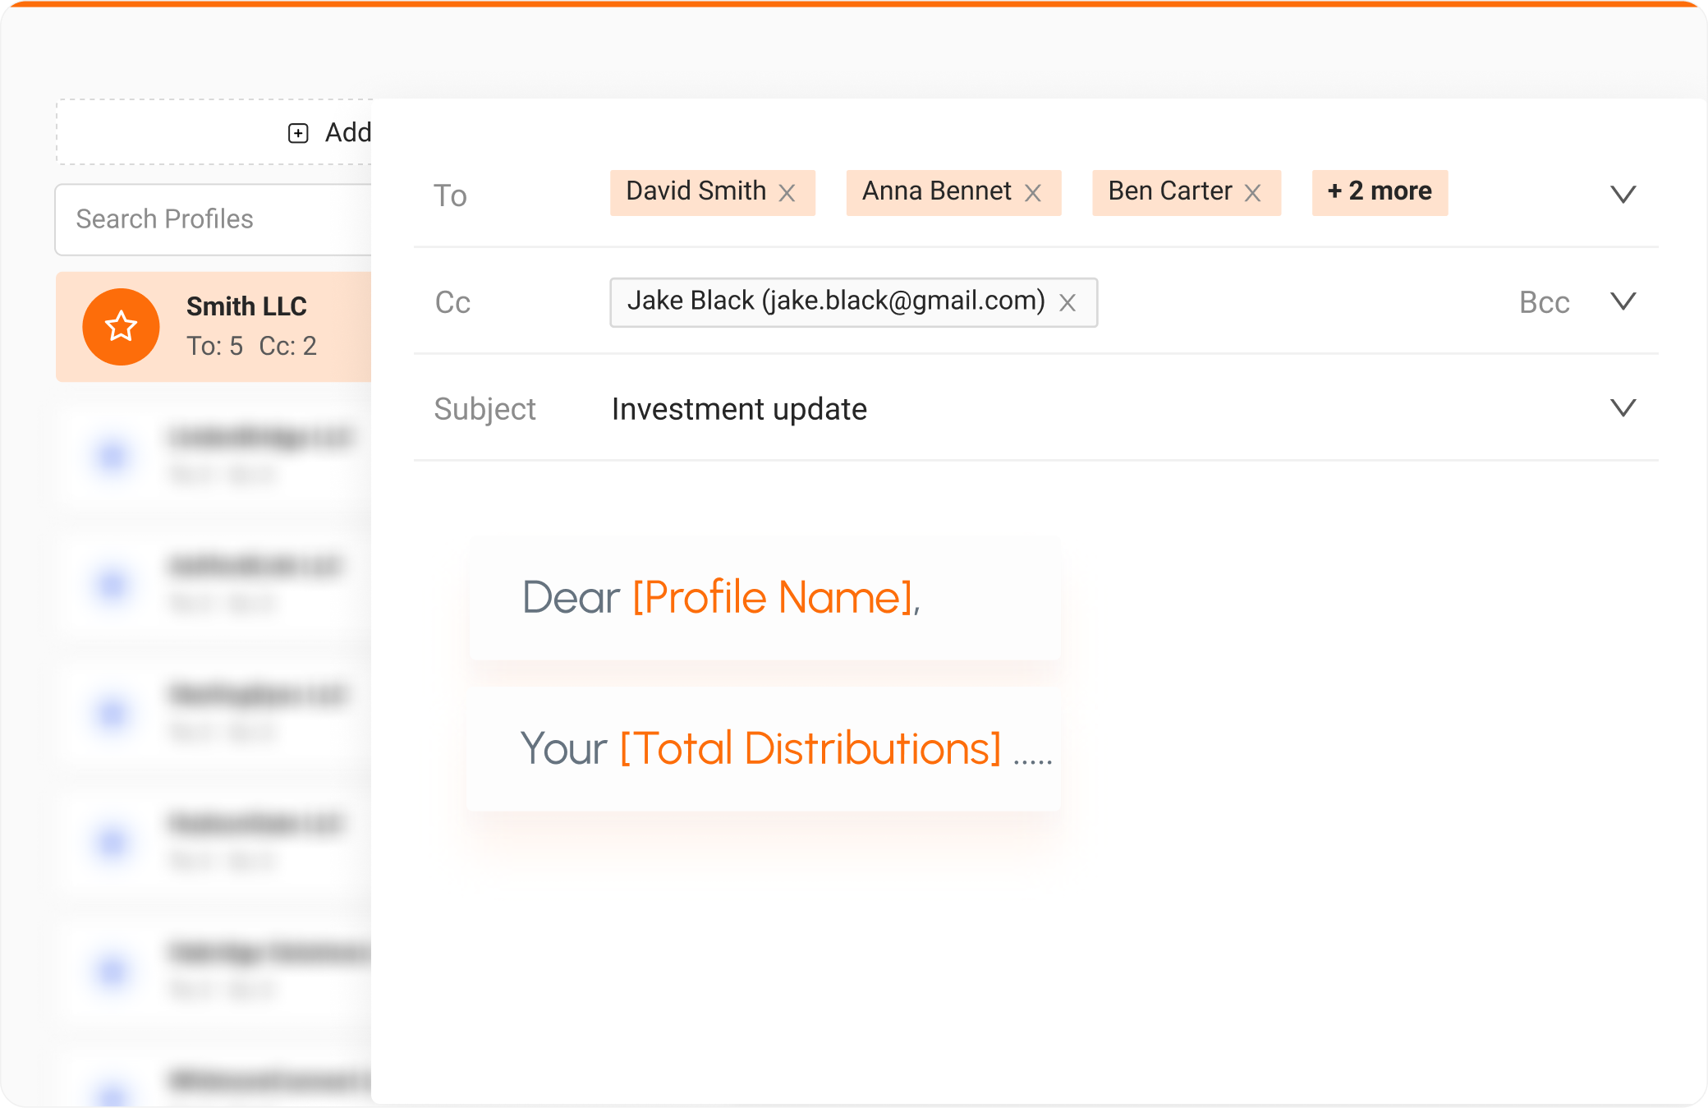This screenshot has width=1708, height=1108.
Task: Expand the Cc row chevron
Action: tap(1623, 301)
